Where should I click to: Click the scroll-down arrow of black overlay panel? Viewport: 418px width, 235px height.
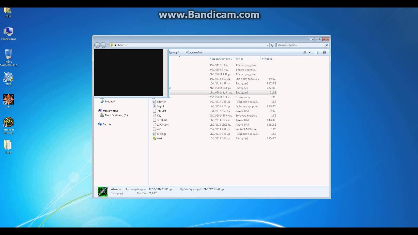click(x=165, y=94)
